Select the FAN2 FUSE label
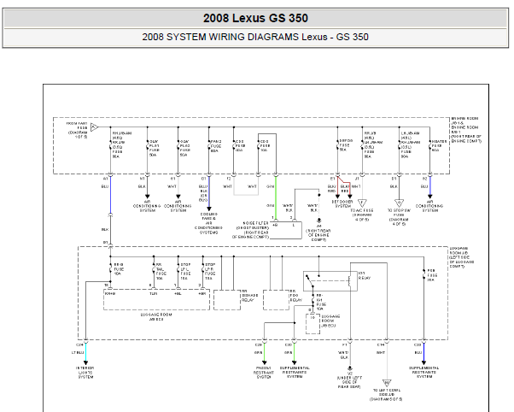The width and height of the screenshot is (514, 412). click(216, 146)
